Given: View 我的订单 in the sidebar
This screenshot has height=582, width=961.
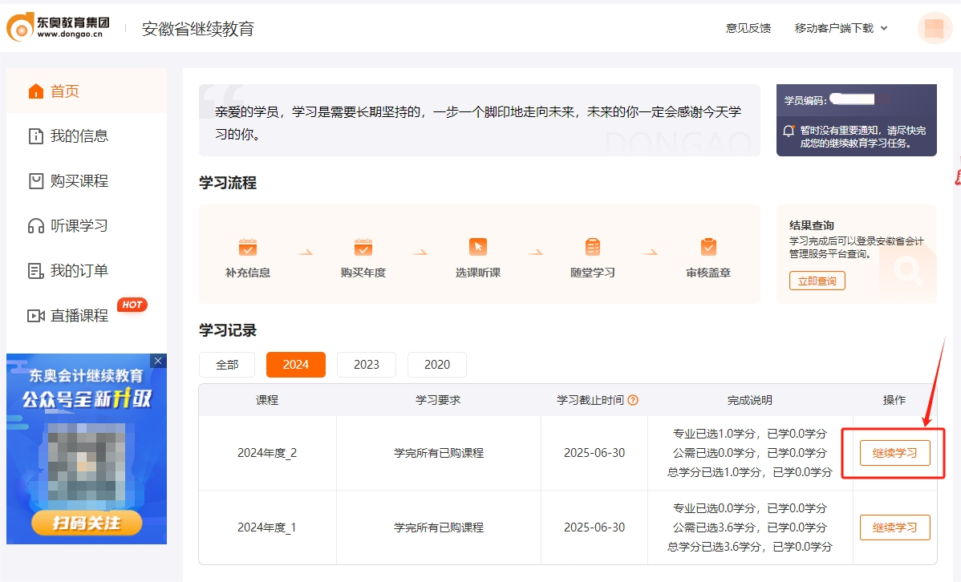Looking at the screenshot, I should [x=79, y=270].
